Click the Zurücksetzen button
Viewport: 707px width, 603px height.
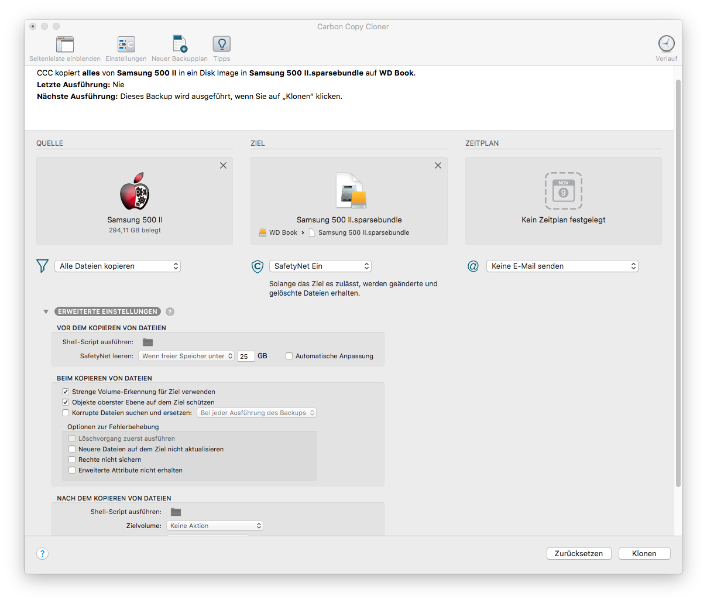pyautogui.click(x=579, y=554)
